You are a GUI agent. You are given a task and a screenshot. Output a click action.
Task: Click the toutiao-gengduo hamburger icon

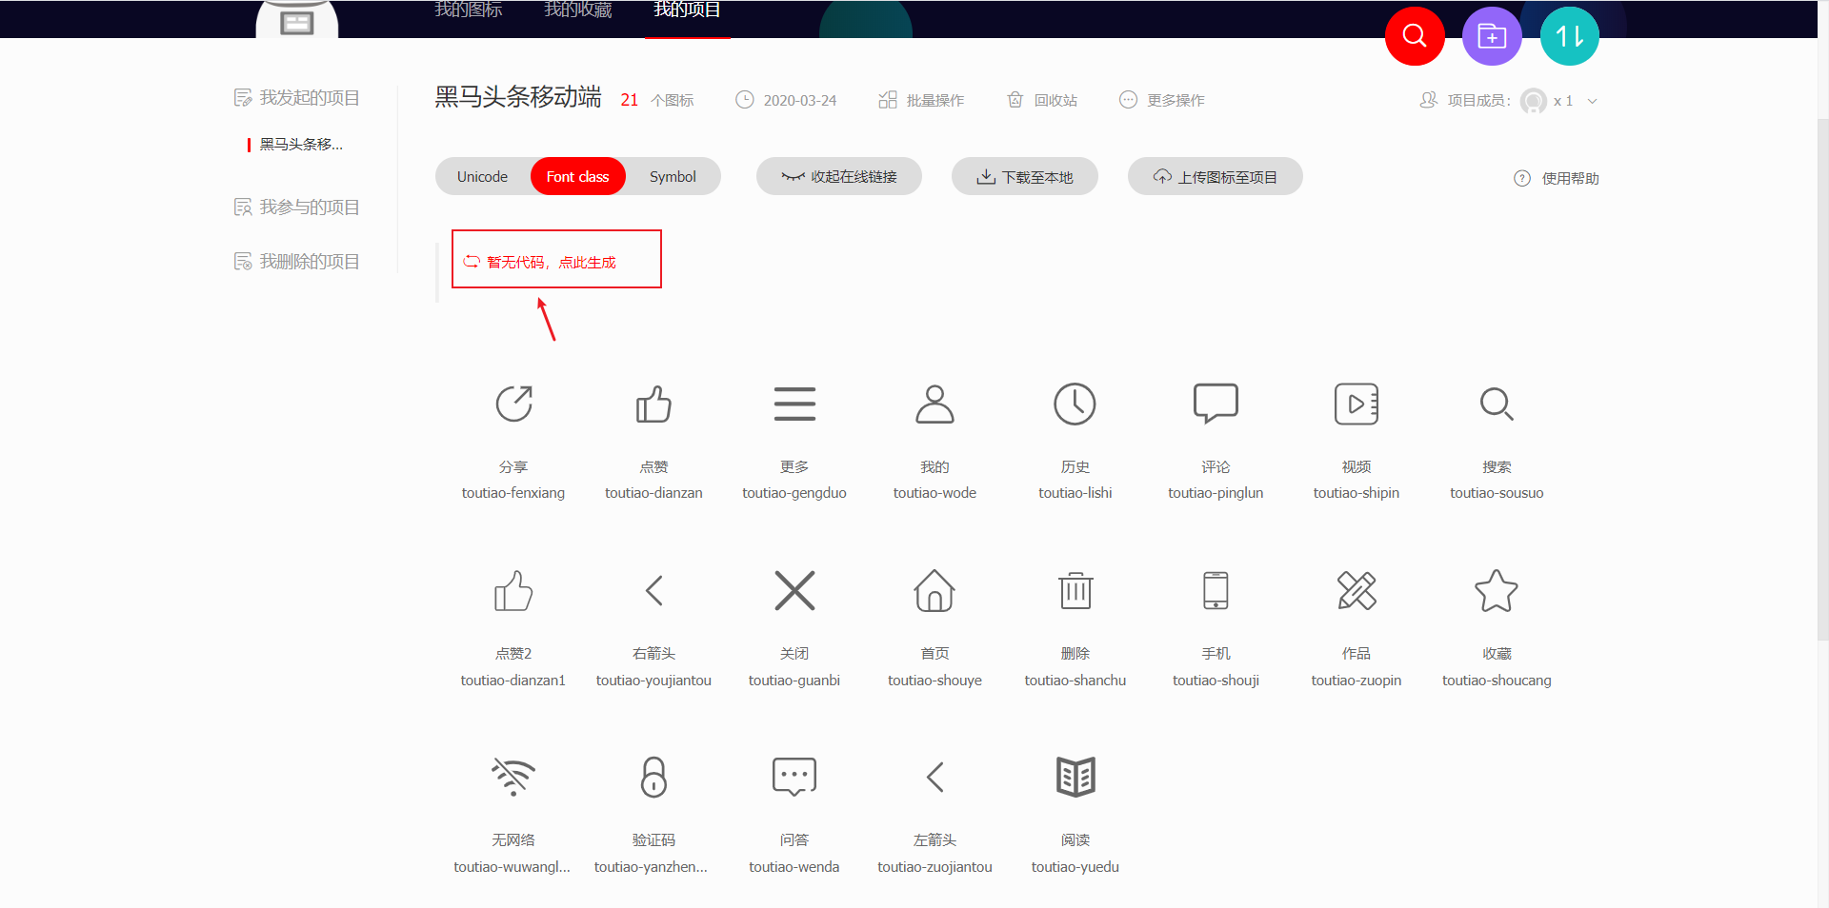pos(794,404)
